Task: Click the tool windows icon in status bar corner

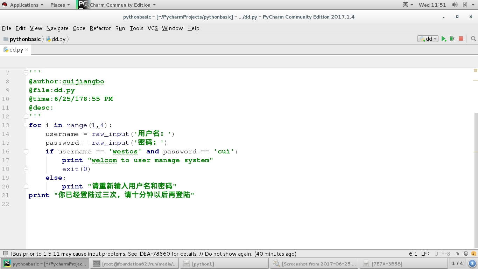Action: 5,254
